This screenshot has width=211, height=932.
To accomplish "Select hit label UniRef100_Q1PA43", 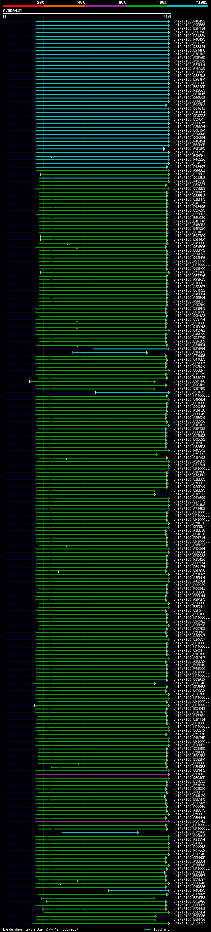I will click(189, 327).
